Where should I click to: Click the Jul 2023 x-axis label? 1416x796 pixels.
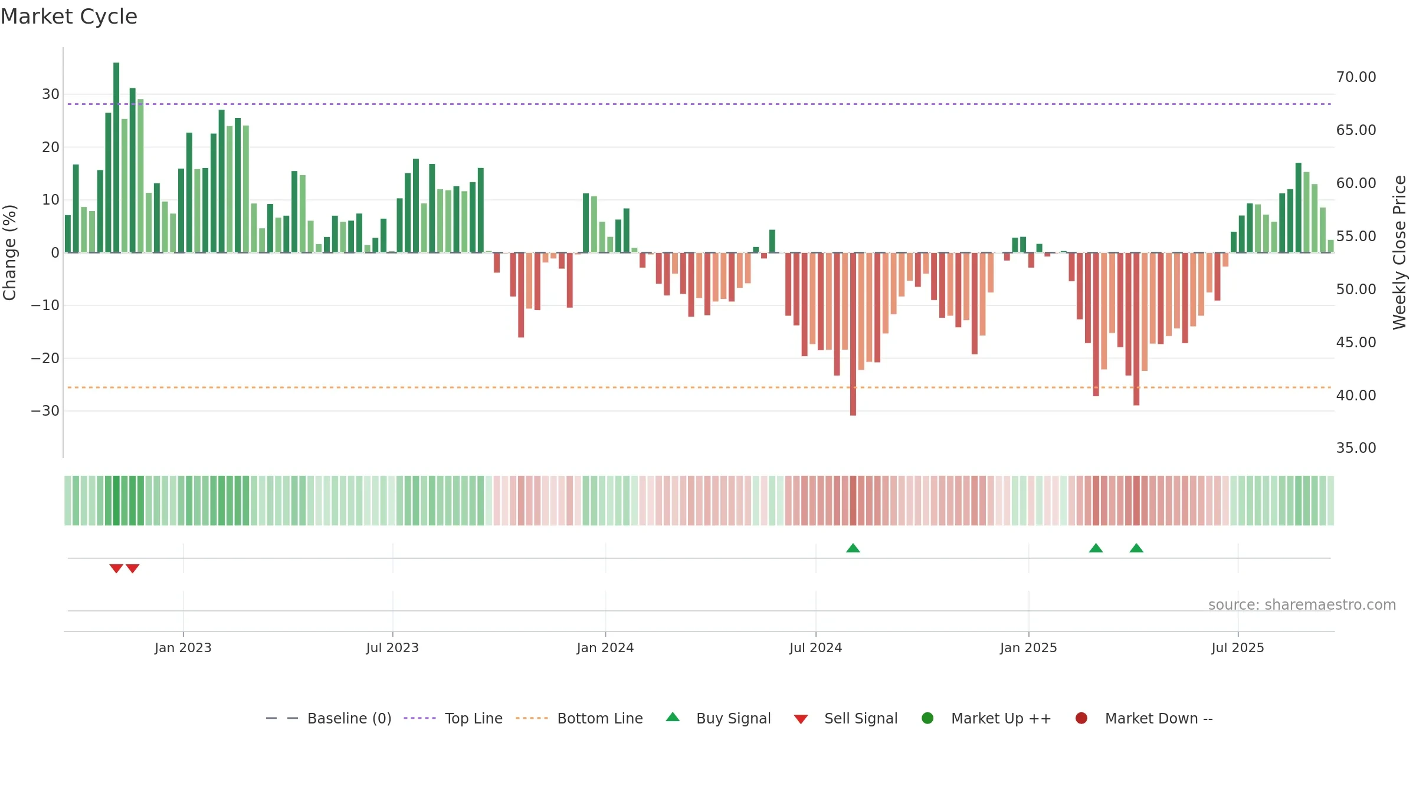click(x=392, y=647)
